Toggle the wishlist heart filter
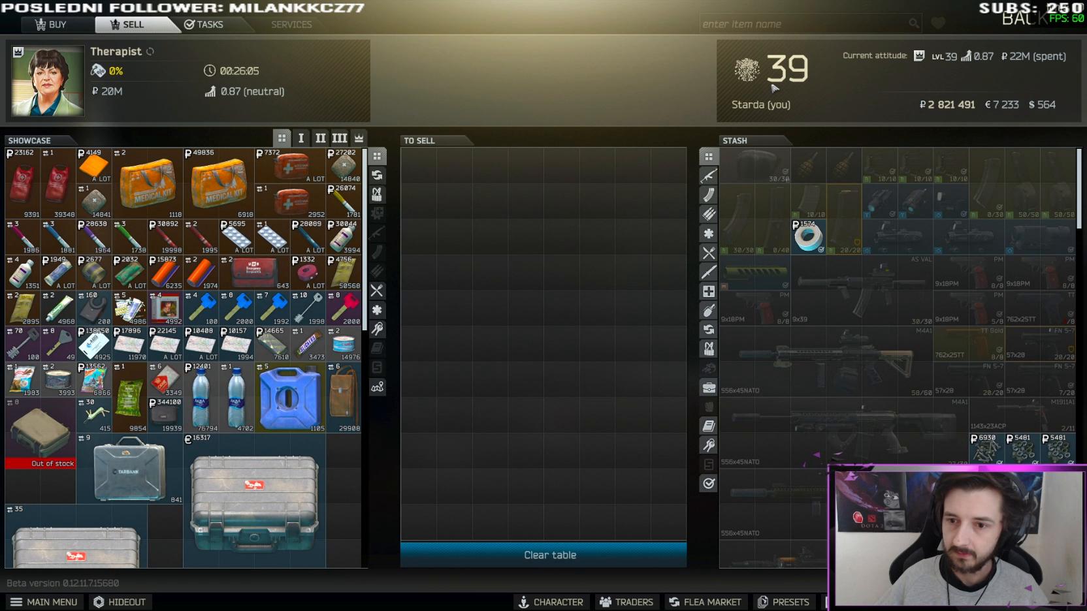Image resolution: width=1087 pixels, height=611 pixels. (938, 23)
